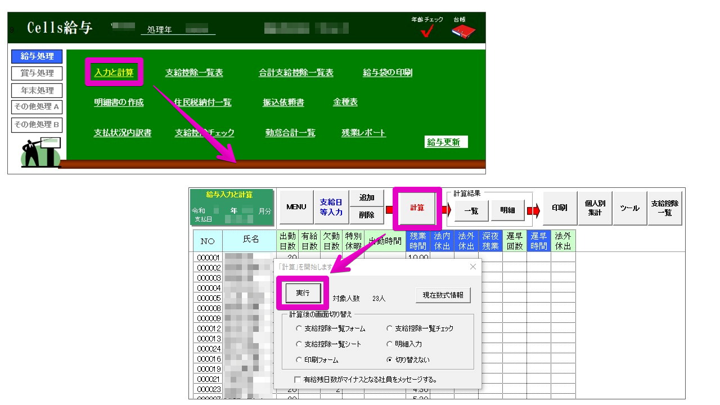Click the red checkmark 年齢チェック icon

click(x=427, y=31)
